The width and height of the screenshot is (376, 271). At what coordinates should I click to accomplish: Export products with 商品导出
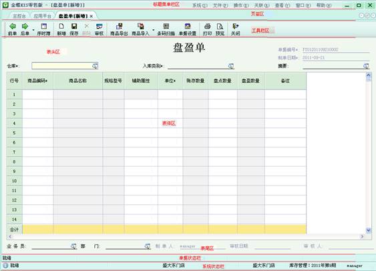119,29
